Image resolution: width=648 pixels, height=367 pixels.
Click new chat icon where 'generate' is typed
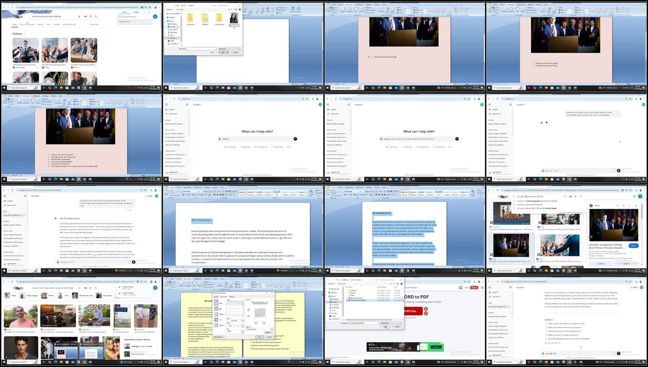point(187,105)
